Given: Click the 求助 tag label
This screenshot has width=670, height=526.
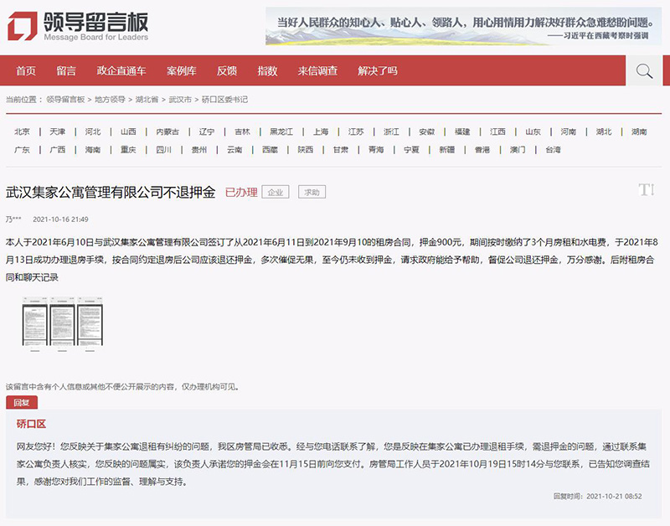Looking at the screenshot, I should click(x=312, y=192).
